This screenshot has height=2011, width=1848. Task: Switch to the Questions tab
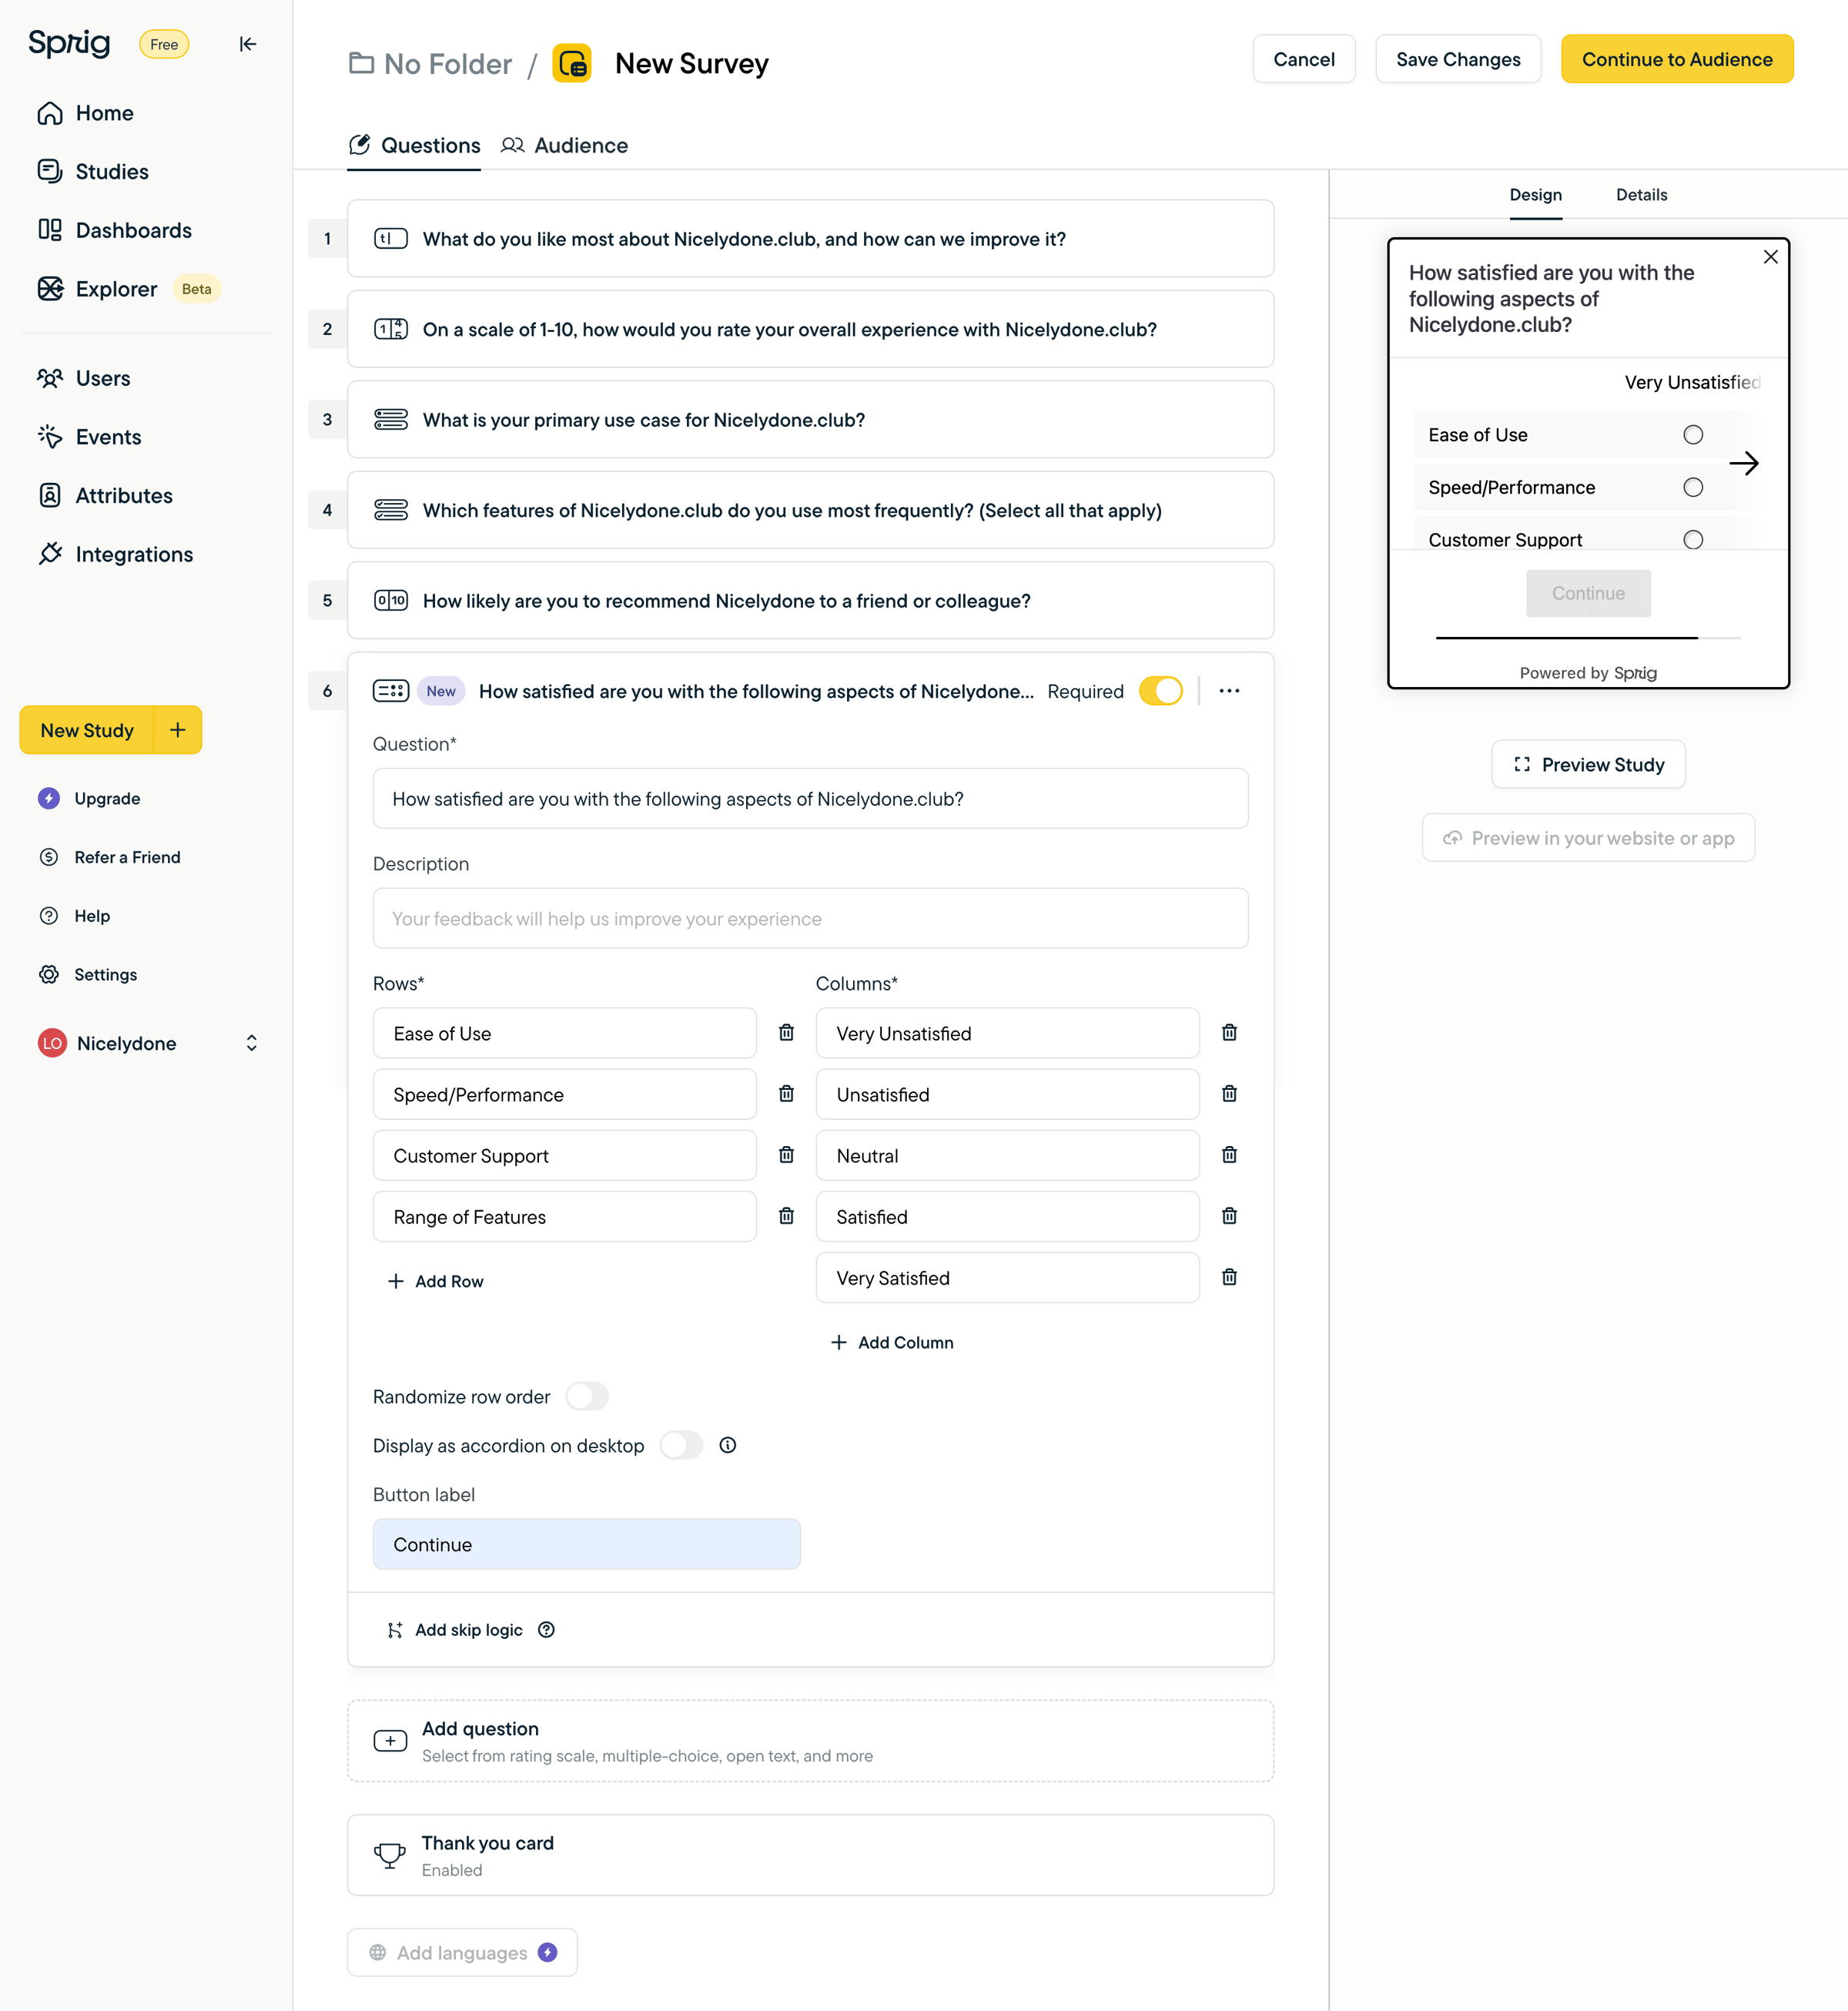414,145
